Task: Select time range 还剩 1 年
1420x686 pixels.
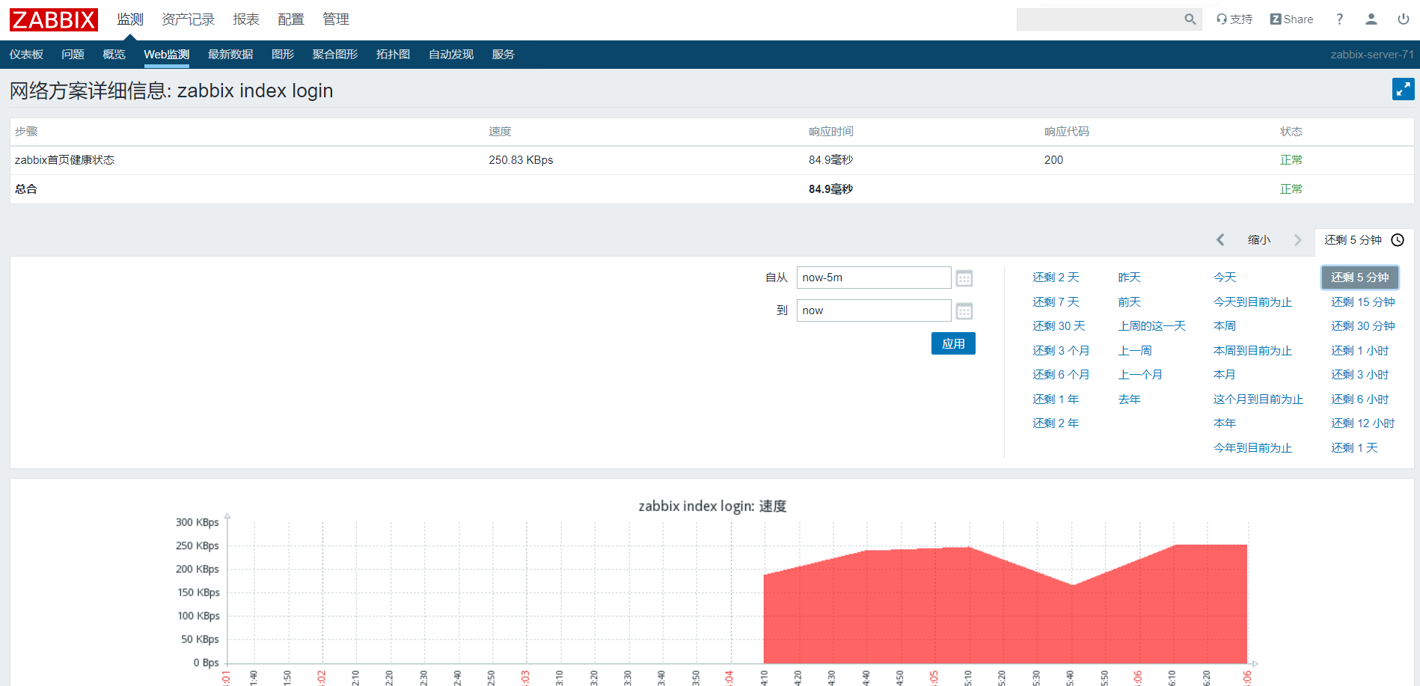Action: click(x=1056, y=399)
